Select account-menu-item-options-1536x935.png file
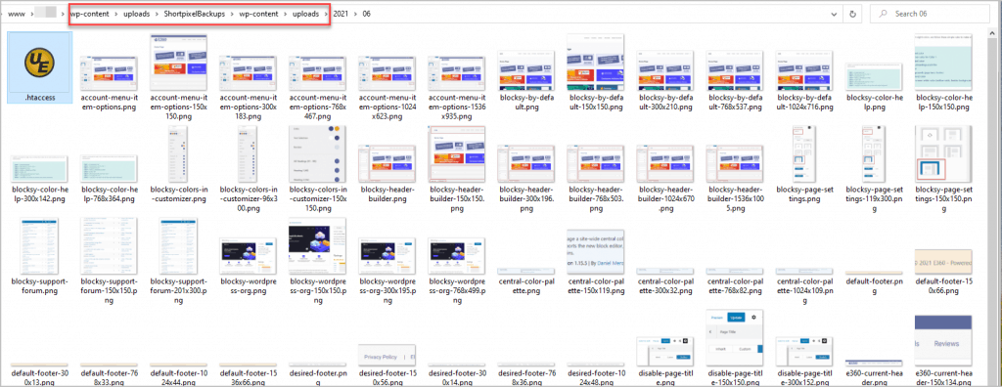The width and height of the screenshot is (1002, 387). pos(456,72)
